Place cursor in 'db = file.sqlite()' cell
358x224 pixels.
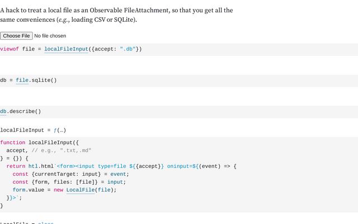179,81
